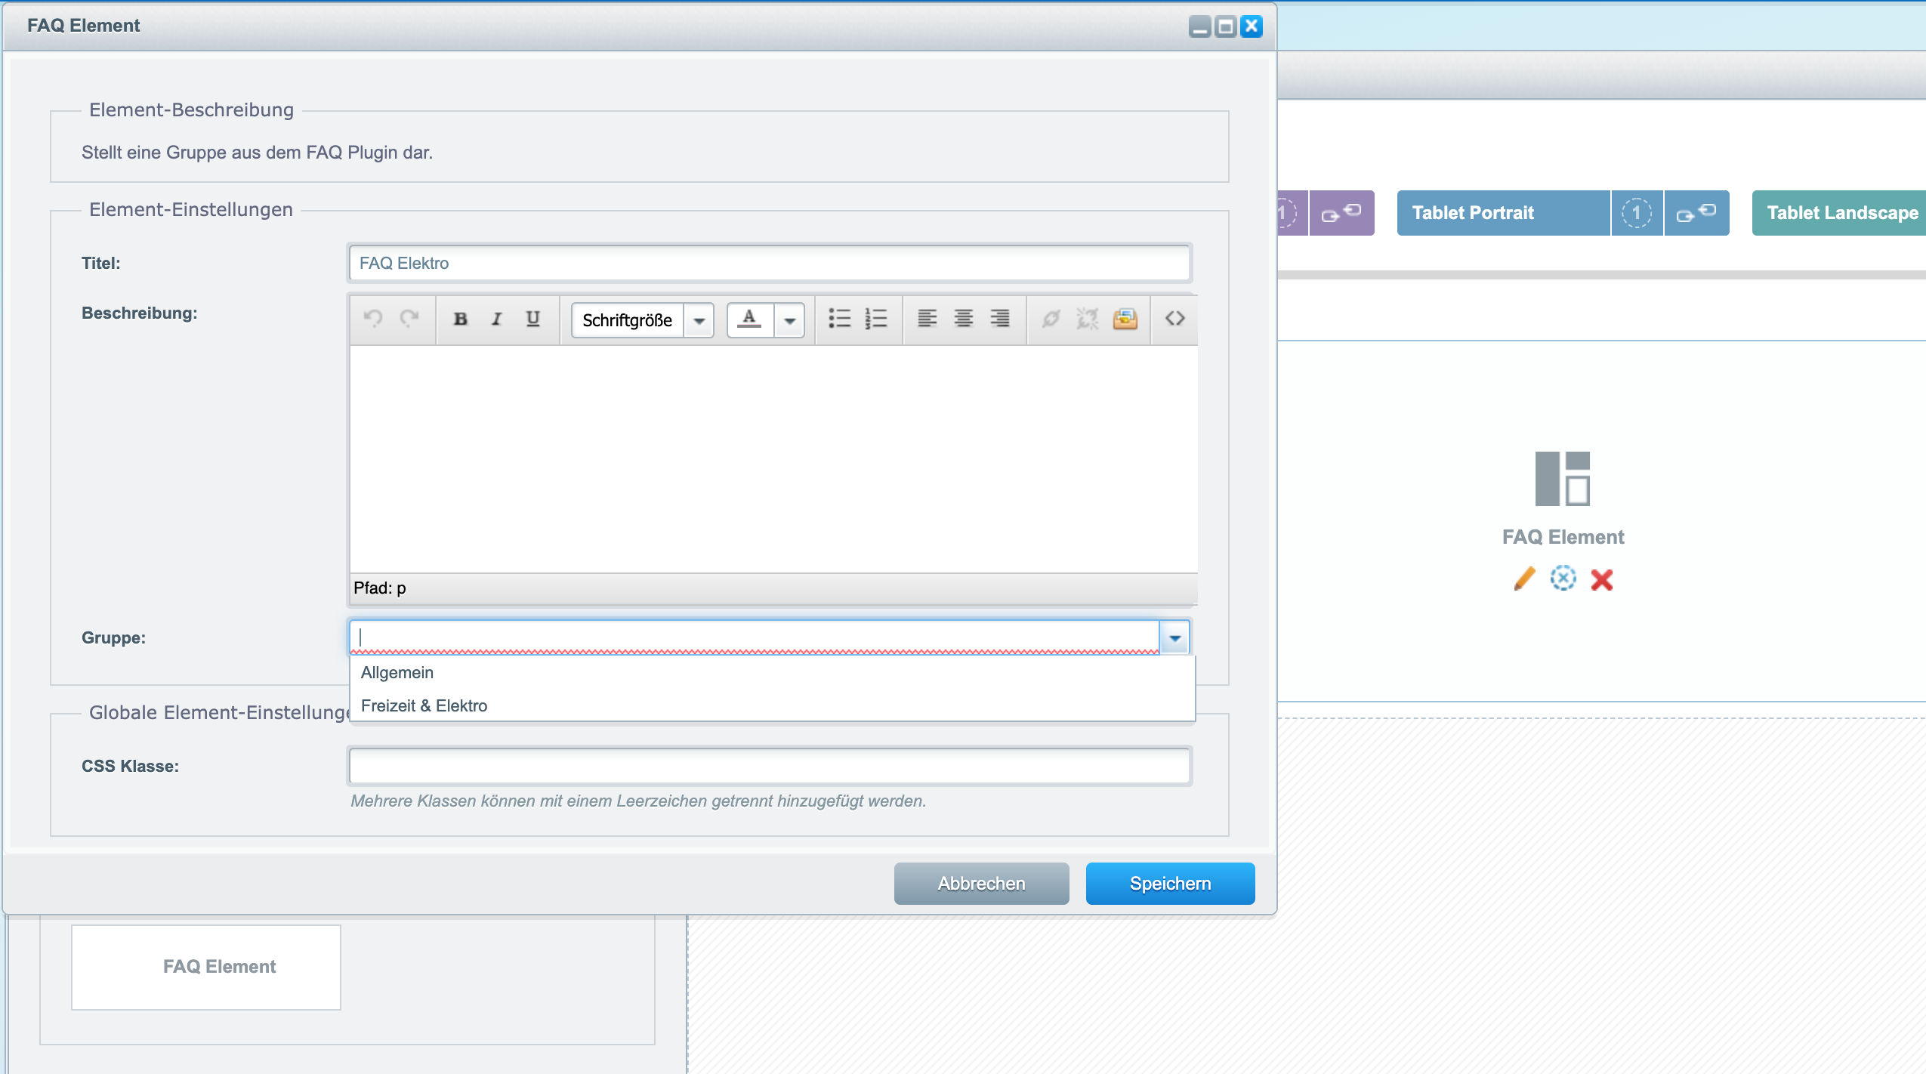1926x1074 pixels.
Task: Open the Gruppe group selection dropdown
Action: click(1175, 636)
